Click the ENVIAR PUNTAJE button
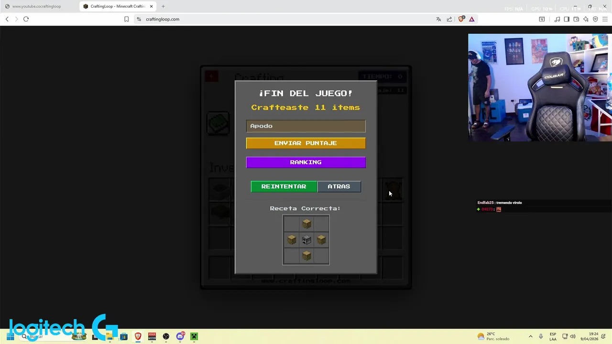612x344 pixels. tap(306, 143)
